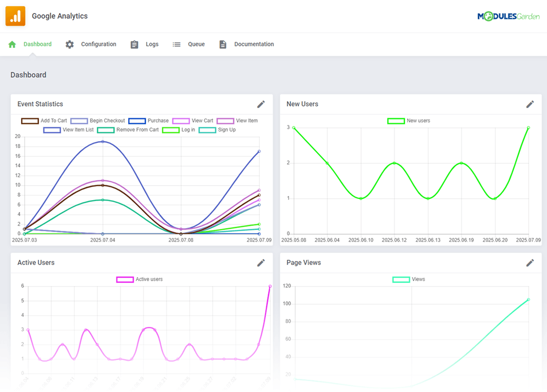This screenshot has height=392, width=547.
Task: Click the list icon beside Queue
Action: click(x=176, y=44)
